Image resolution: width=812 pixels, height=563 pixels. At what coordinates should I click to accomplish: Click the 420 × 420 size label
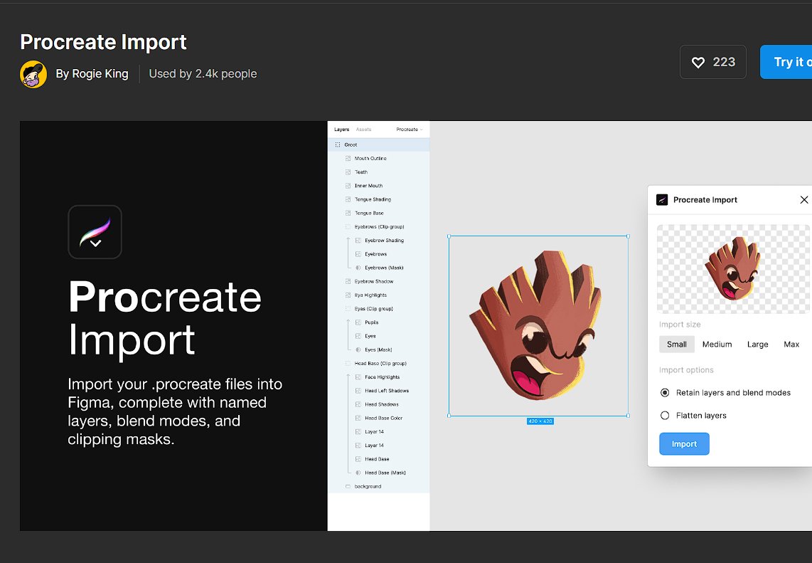coord(540,421)
